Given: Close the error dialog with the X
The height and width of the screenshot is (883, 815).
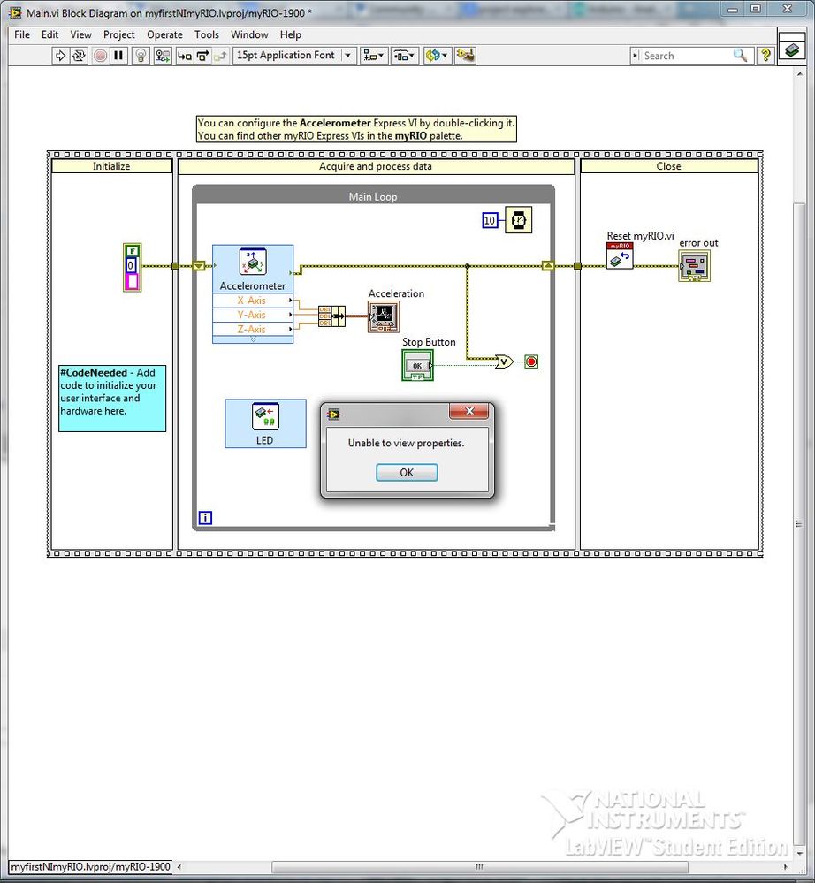Looking at the screenshot, I should [469, 411].
